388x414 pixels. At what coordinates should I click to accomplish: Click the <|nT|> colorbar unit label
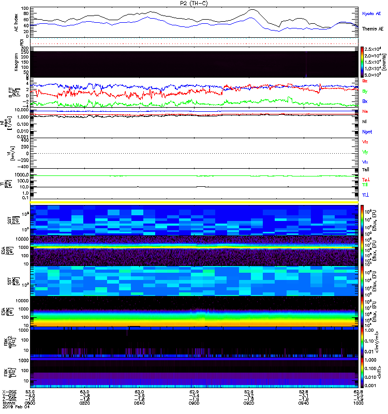(x=379, y=373)
